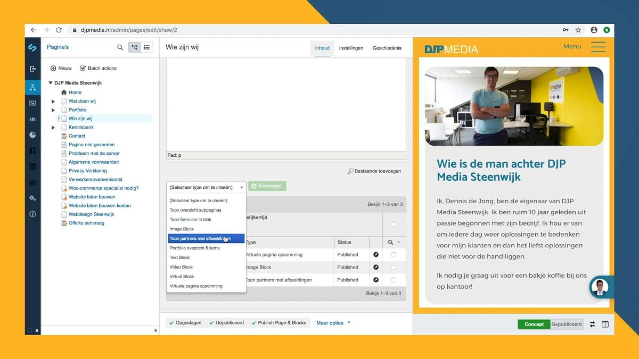Screen dimensions: 639x359
Task: Select Video Block from type list
Action: (x=207, y=267)
